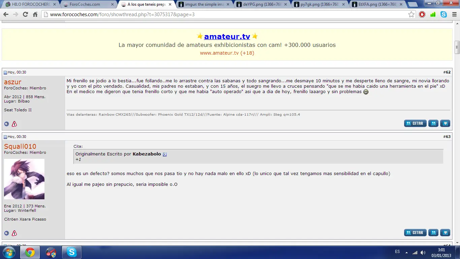Report Squall010's post with warning triangle
The image size is (460, 259).
point(14,233)
